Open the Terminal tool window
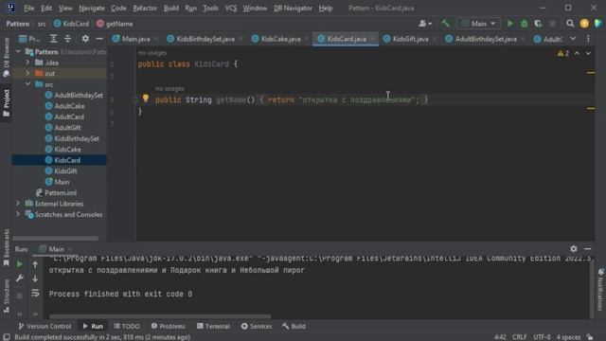This screenshot has width=606, height=341. [x=213, y=326]
